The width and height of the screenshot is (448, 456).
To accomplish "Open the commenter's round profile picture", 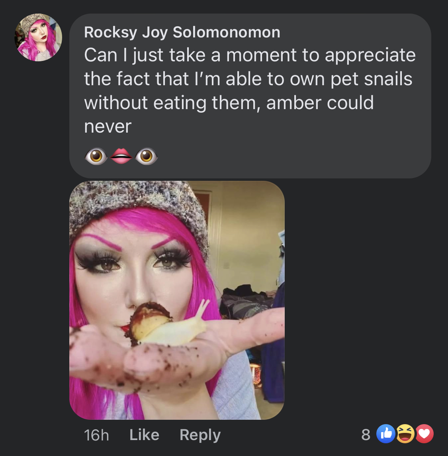I will 38,37.
